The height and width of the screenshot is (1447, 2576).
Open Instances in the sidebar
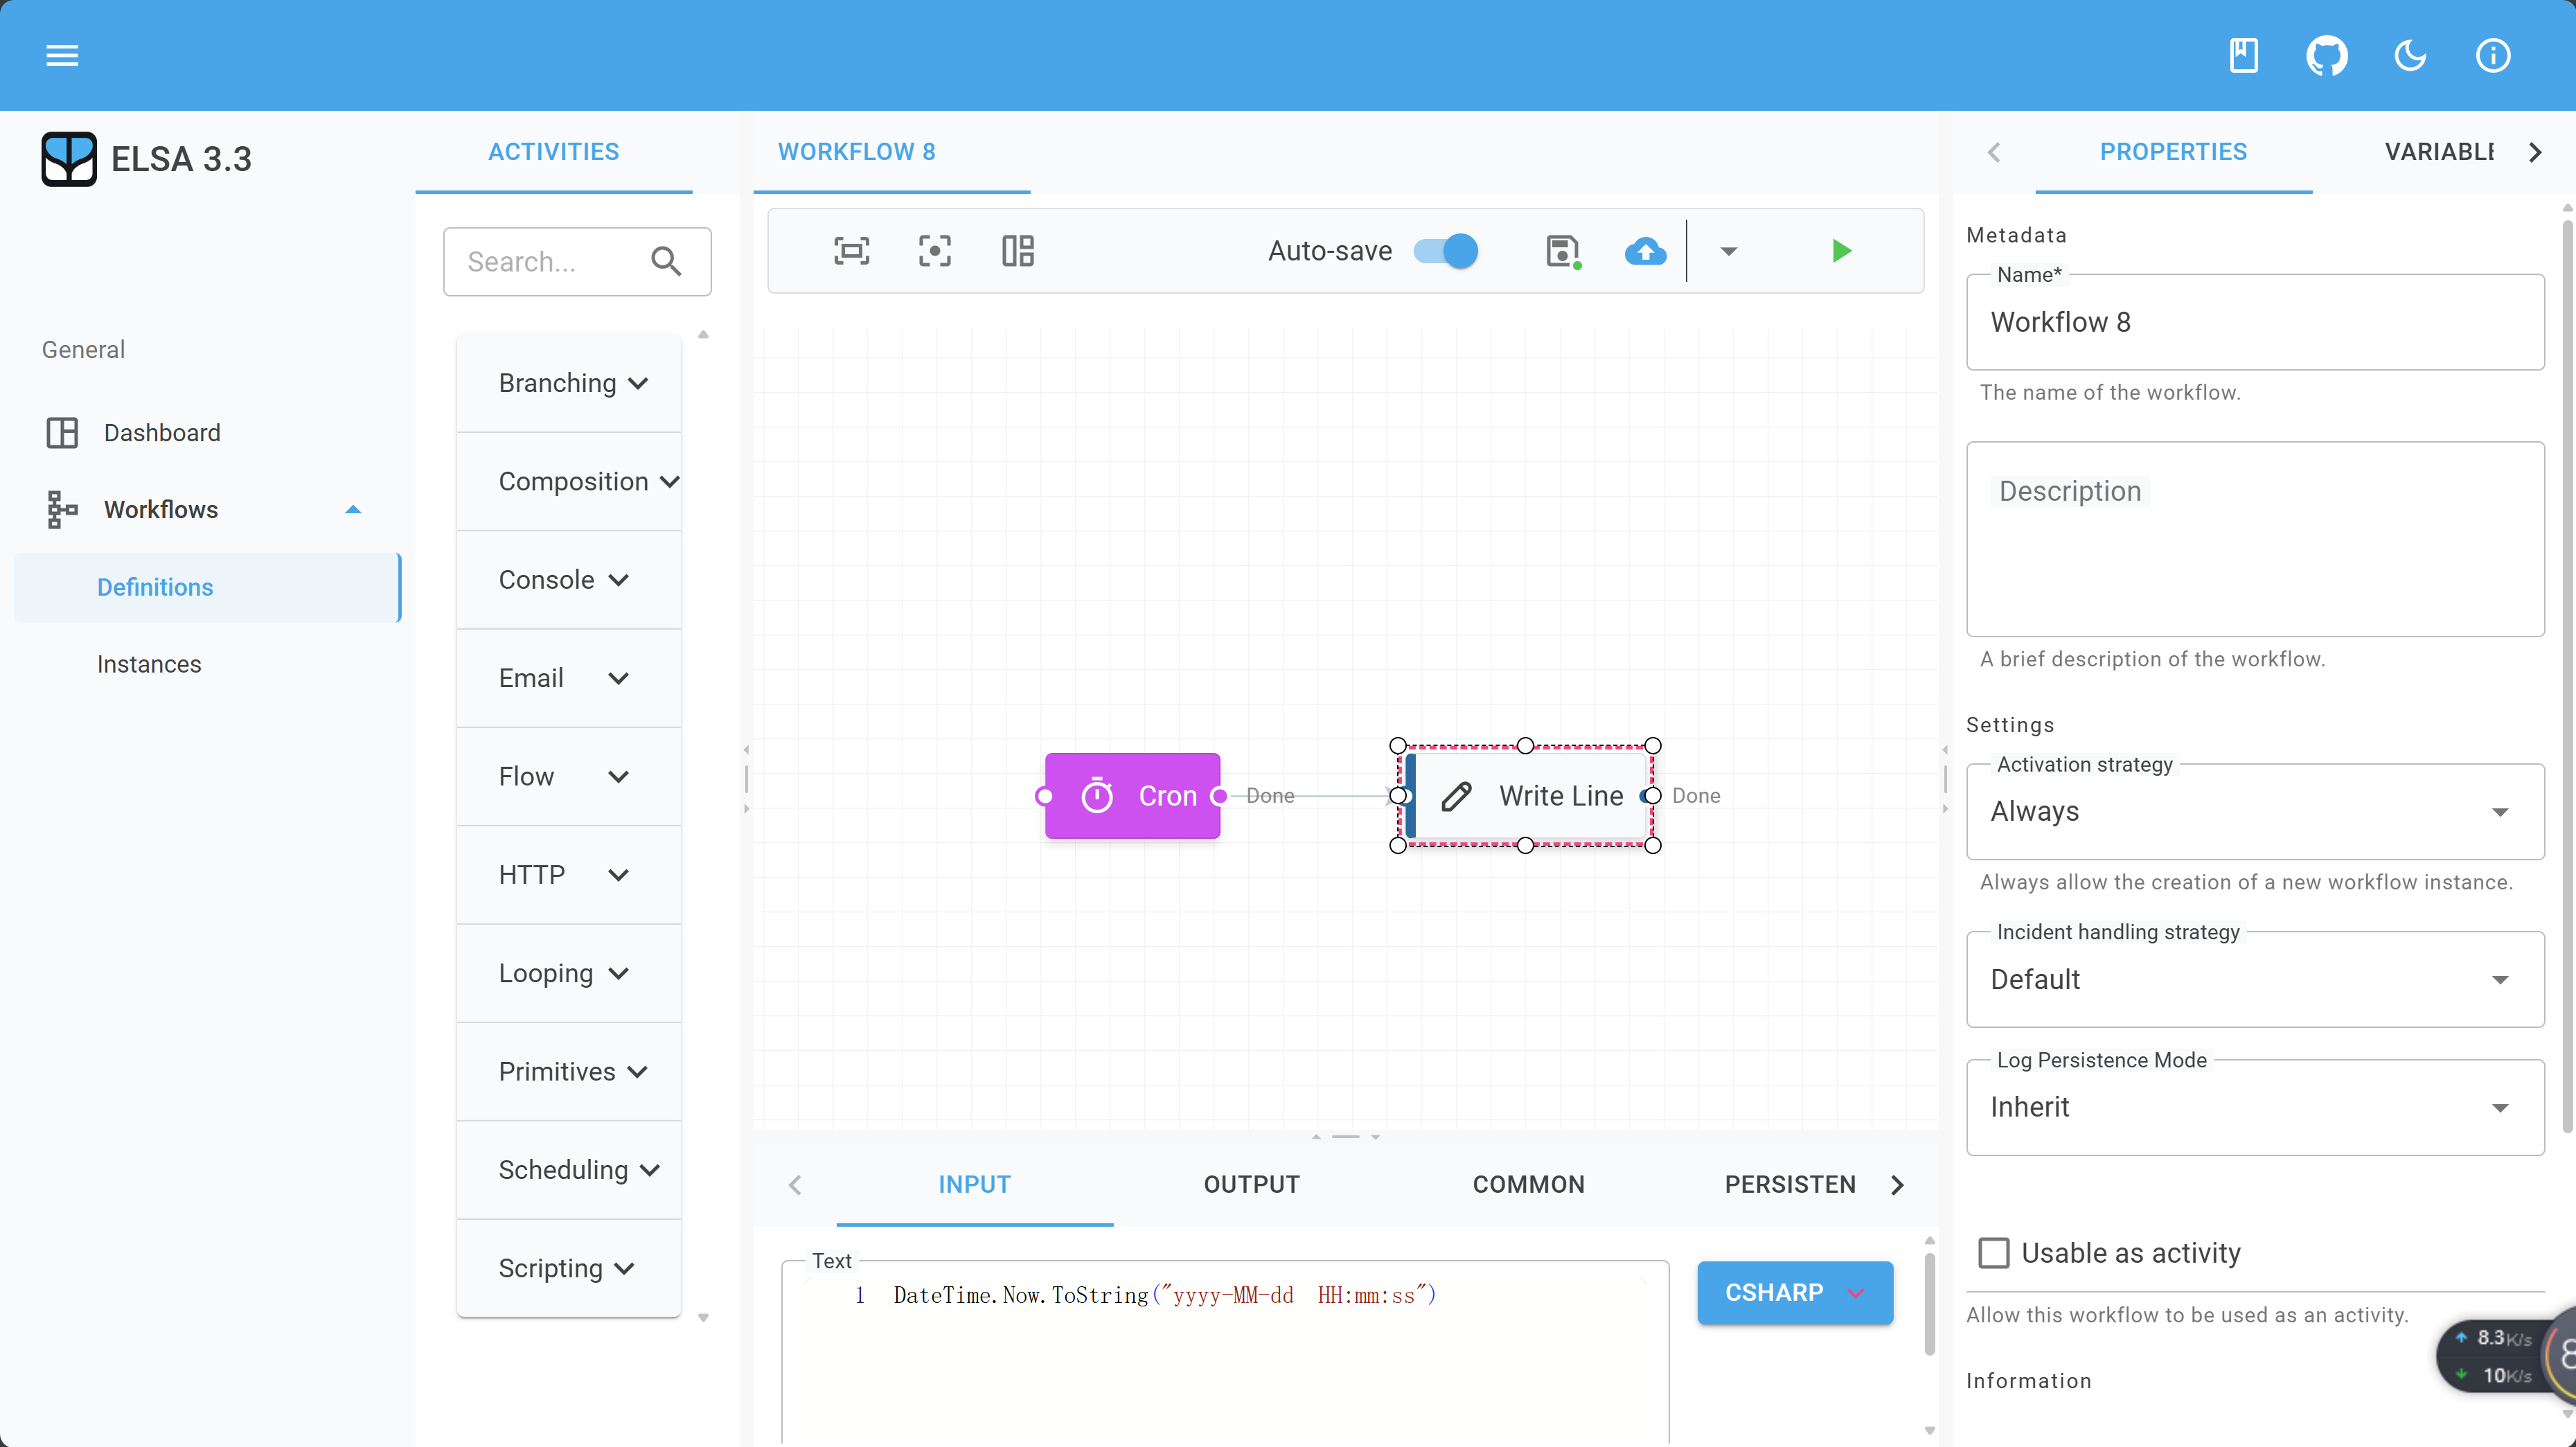pos(149,664)
